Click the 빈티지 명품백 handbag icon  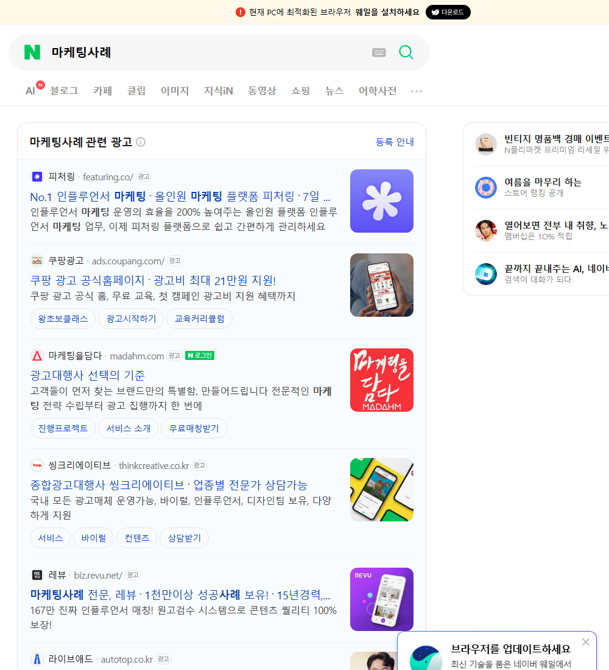point(486,144)
